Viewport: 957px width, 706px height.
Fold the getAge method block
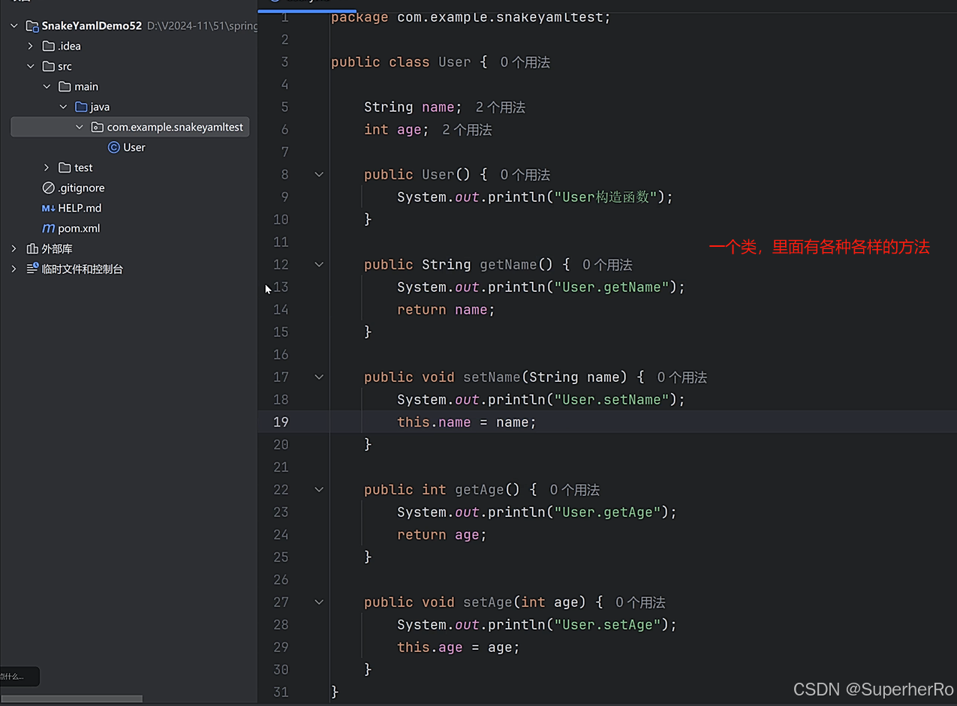[x=319, y=489]
